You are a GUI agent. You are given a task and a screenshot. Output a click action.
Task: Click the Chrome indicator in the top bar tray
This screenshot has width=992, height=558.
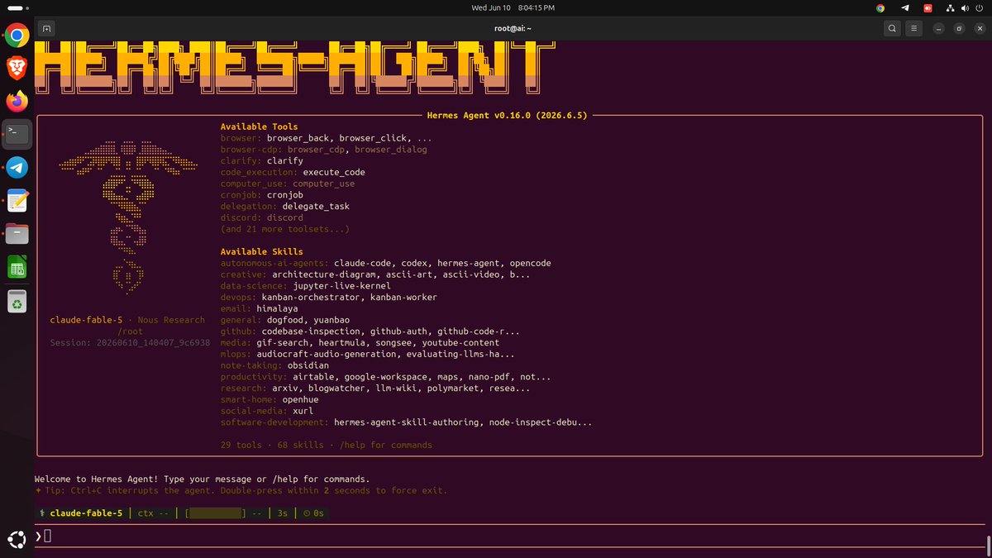coord(880,7)
